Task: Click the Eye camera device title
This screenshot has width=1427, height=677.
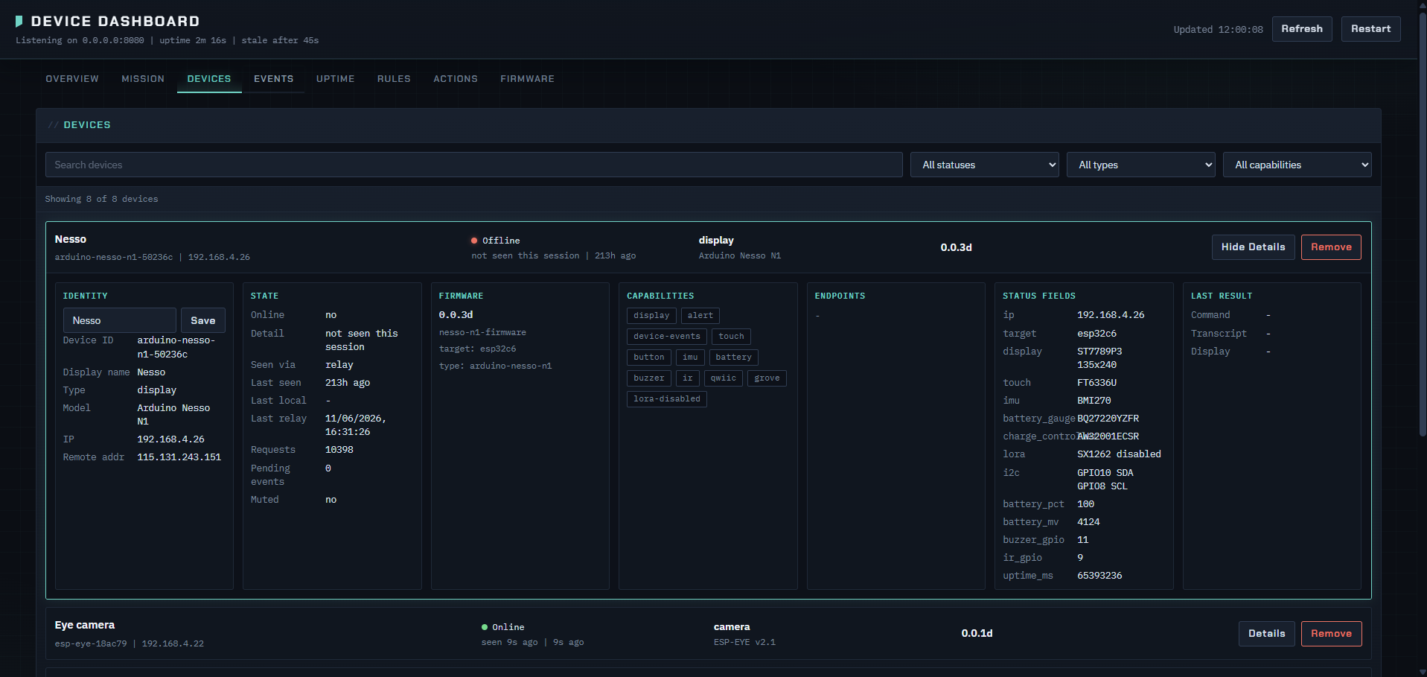Action: (85, 625)
